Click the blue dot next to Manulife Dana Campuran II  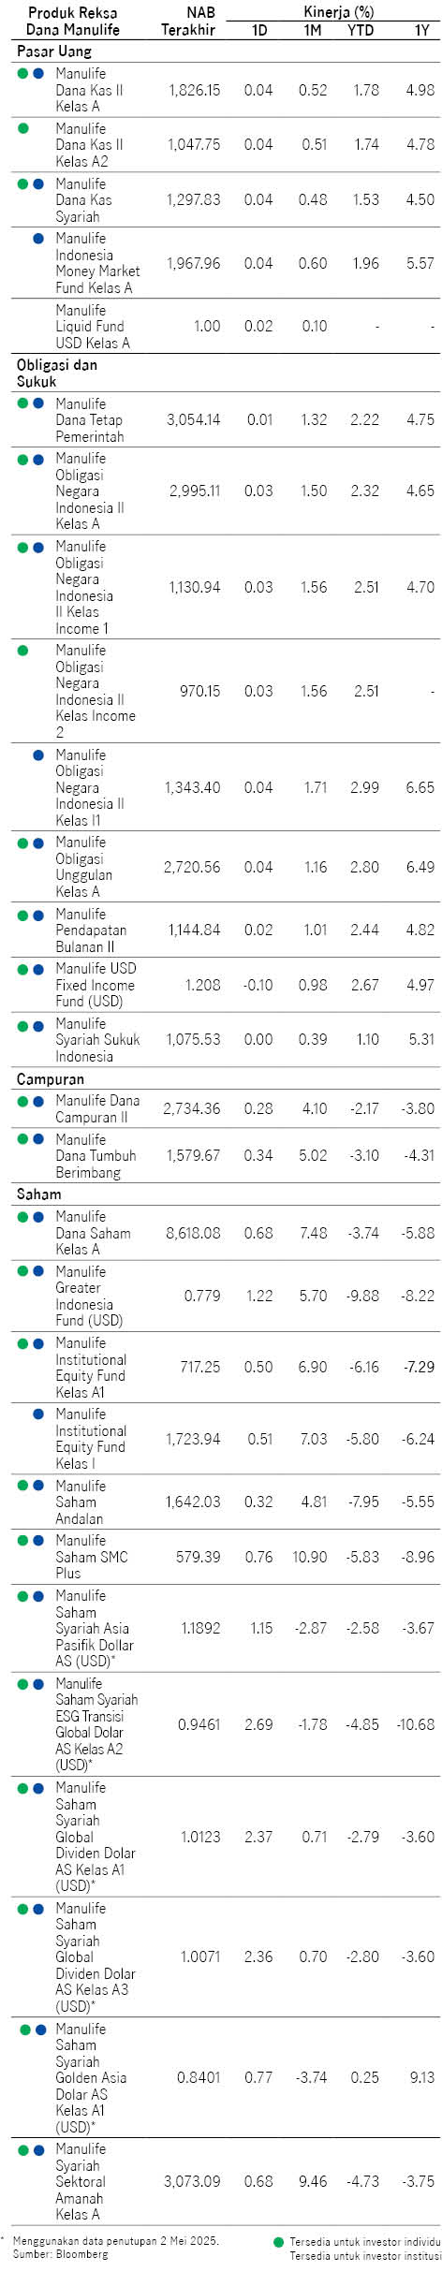[x=38, y=1101]
